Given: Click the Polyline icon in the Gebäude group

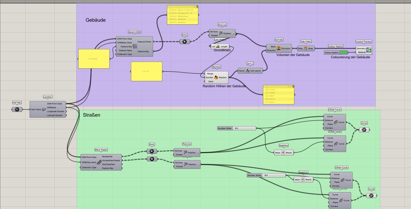Looking at the screenshot, I should [x=221, y=33].
